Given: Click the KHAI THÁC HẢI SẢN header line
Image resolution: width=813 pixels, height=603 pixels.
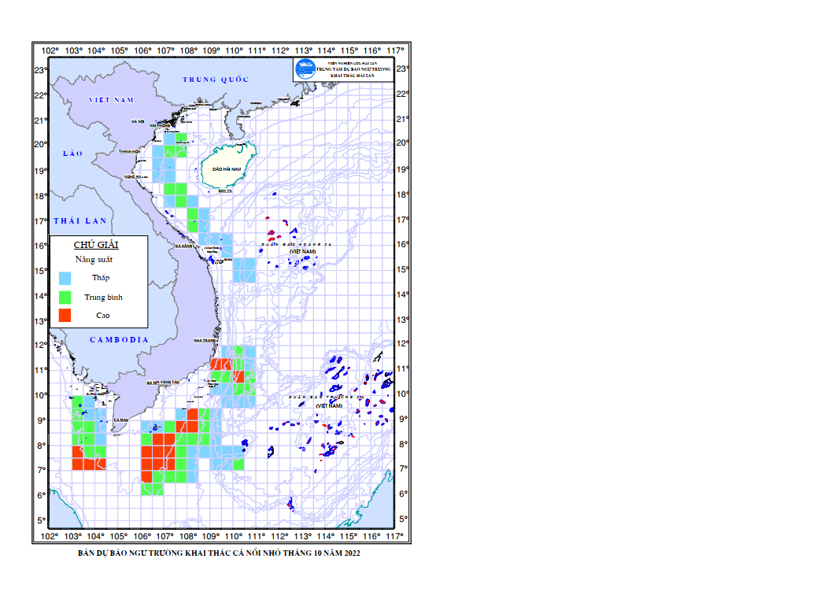Looking at the screenshot, I should [353, 76].
